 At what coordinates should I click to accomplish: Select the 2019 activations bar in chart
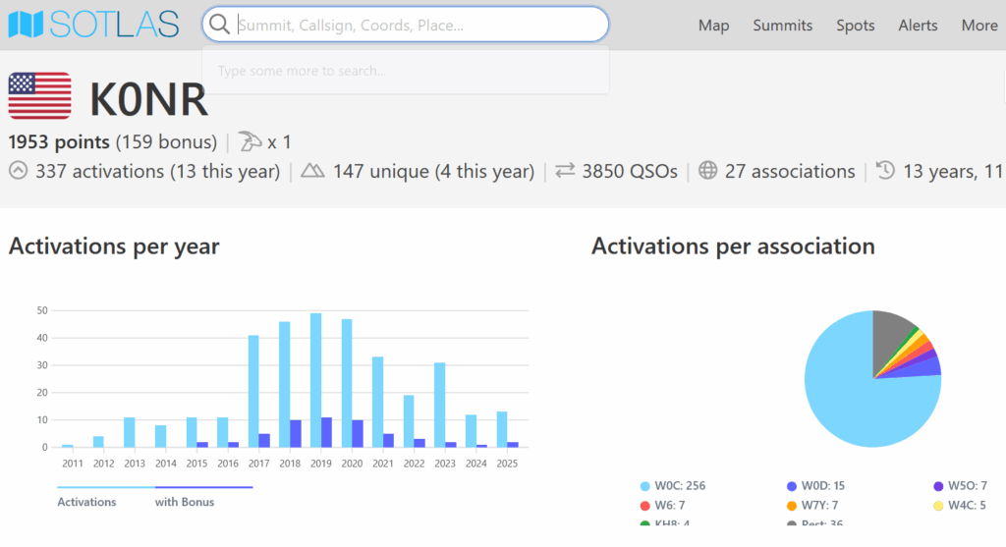pos(316,381)
